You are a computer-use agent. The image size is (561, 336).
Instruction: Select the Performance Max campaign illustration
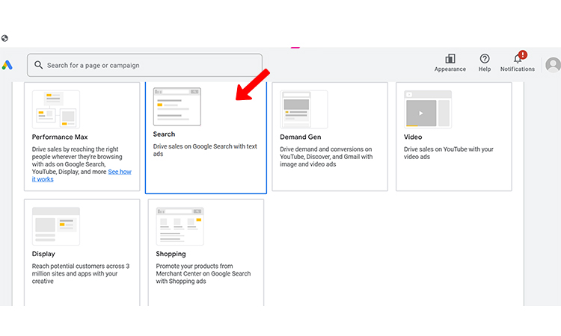click(56, 109)
